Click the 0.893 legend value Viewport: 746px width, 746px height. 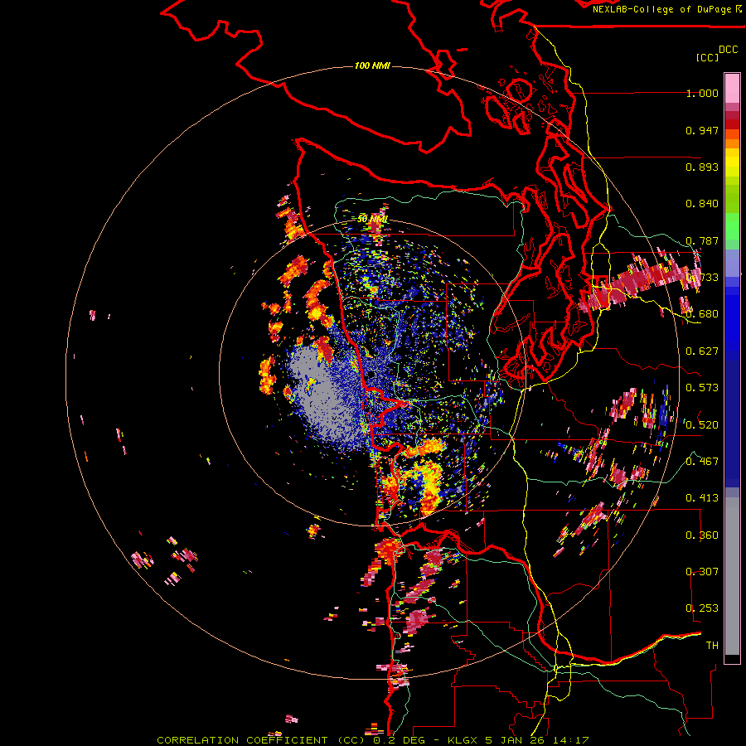coord(702,167)
